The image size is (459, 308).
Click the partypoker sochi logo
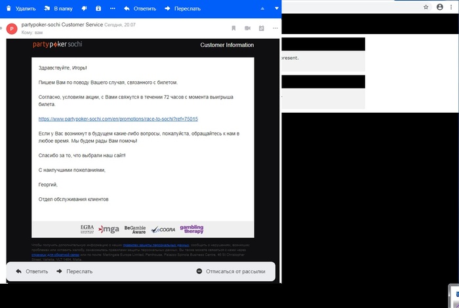click(58, 44)
